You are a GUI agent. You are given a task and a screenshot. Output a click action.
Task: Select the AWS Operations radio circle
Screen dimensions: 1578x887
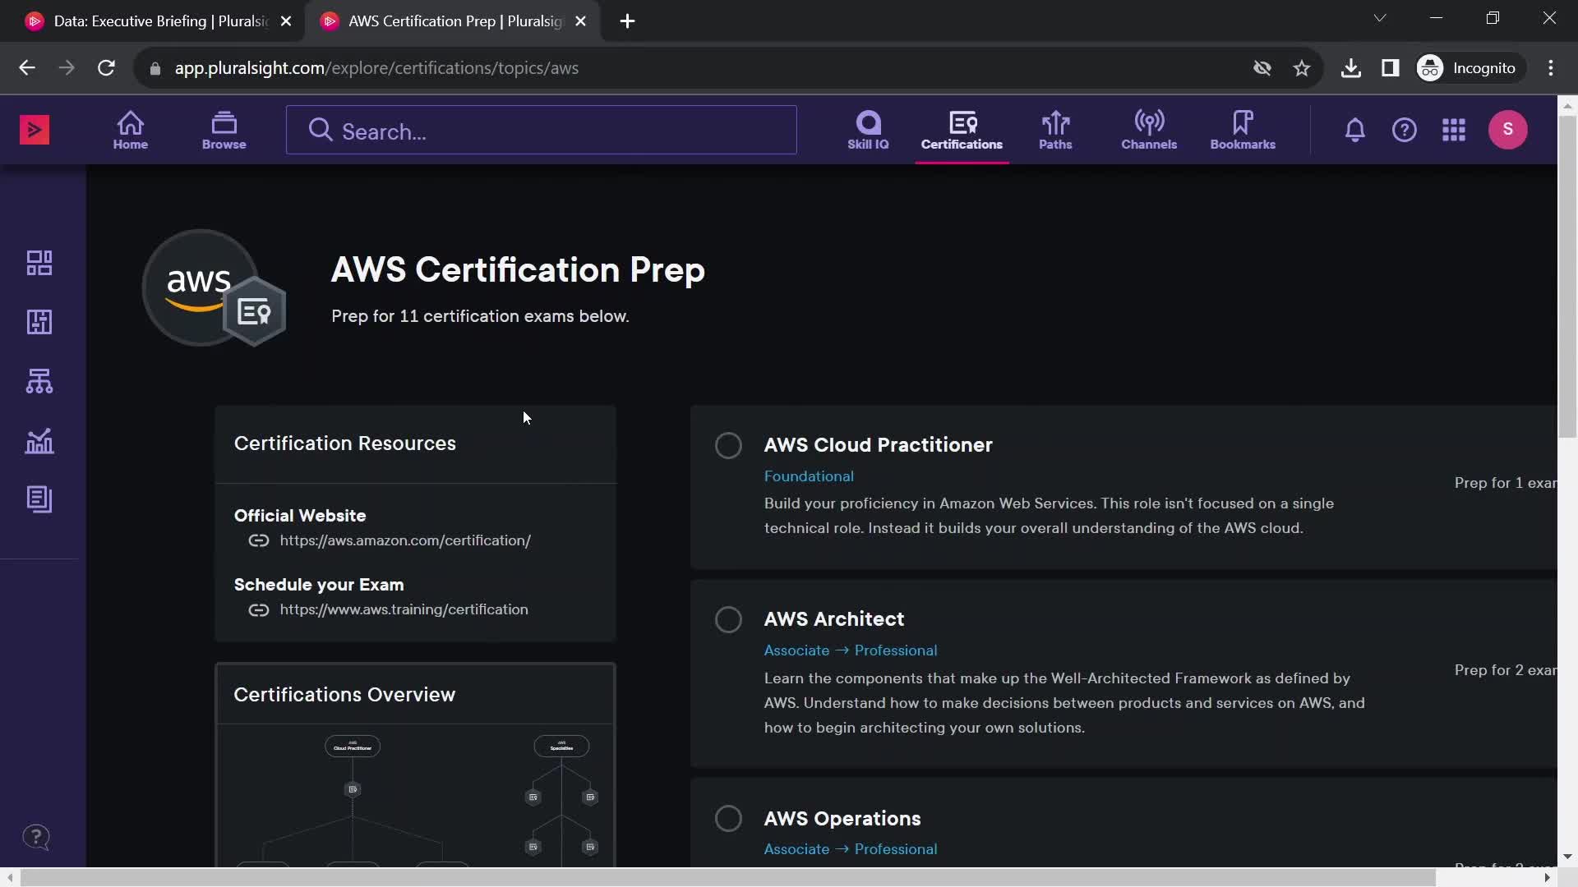tap(728, 819)
